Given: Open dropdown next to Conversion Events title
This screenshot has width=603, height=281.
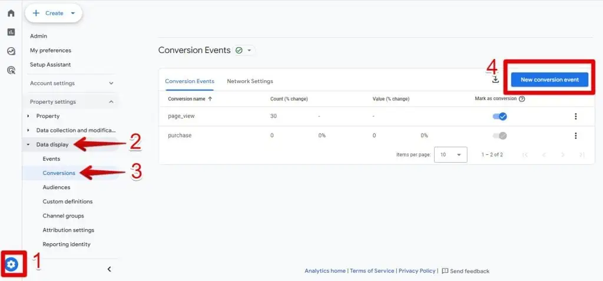Looking at the screenshot, I should [249, 51].
